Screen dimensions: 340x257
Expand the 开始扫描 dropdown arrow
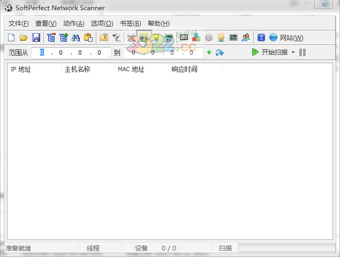coord(293,52)
